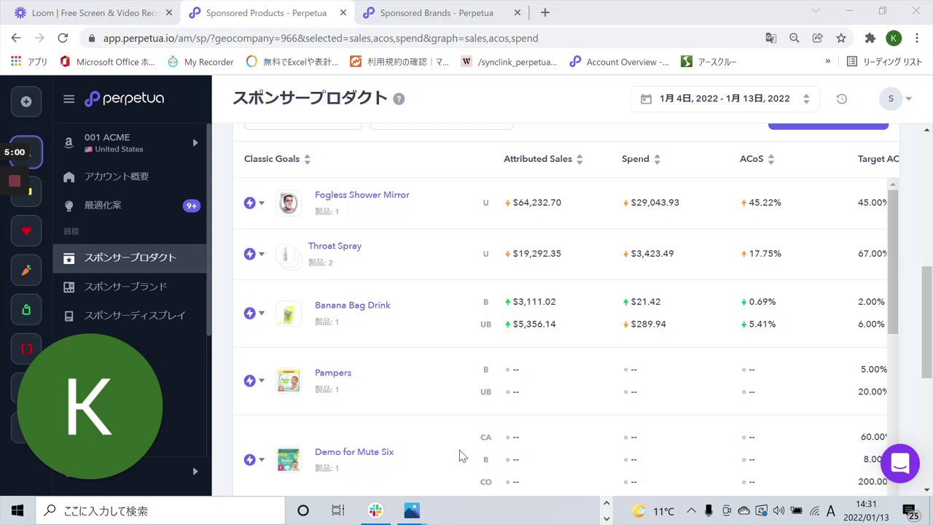Click the Fogless Shower Mirror product thumbnail

coord(289,203)
